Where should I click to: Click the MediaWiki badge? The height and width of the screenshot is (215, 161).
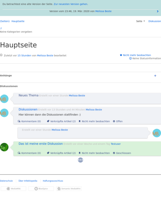point(13,189)
